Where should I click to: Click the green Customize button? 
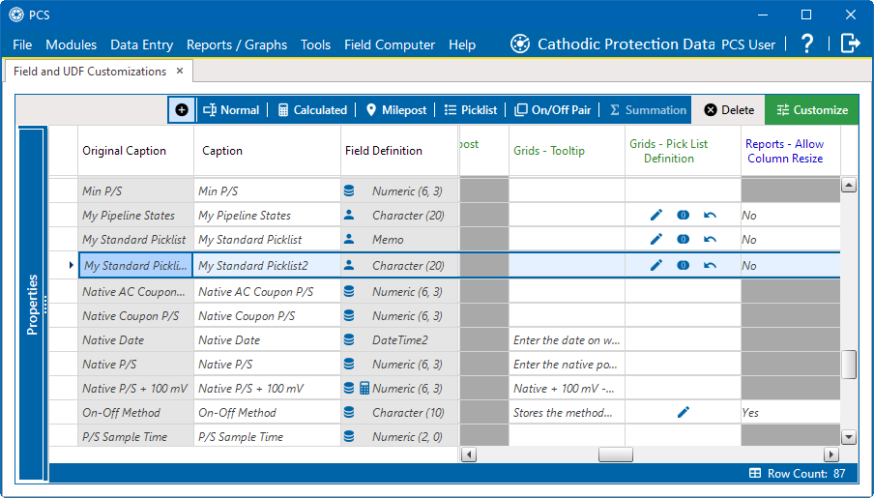pyautogui.click(x=812, y=110)
